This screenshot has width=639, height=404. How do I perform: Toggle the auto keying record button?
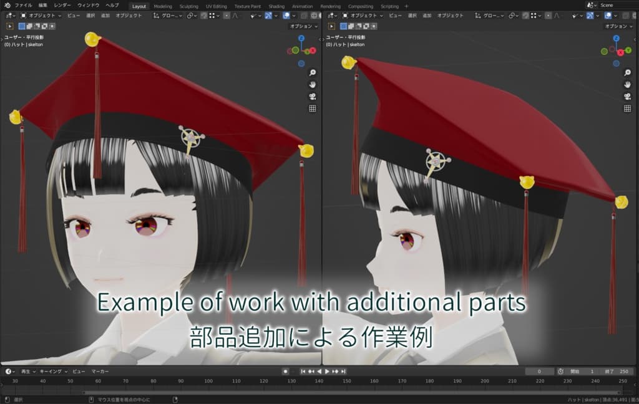(x=285, y=372)
